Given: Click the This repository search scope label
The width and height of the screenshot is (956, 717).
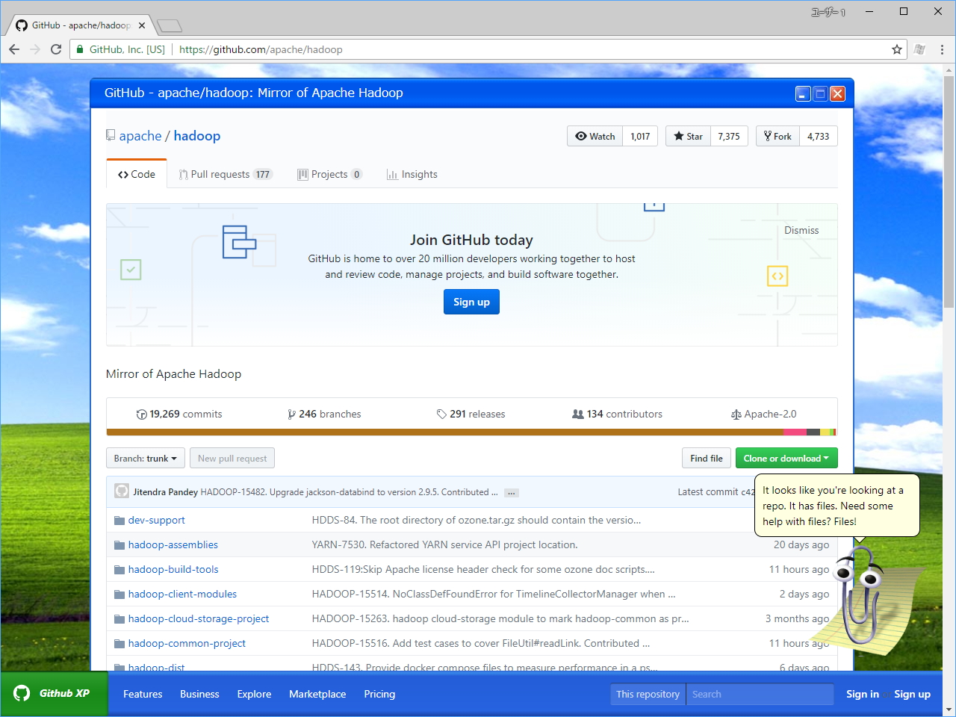Looking at the screenshot, I should point(648,694).
